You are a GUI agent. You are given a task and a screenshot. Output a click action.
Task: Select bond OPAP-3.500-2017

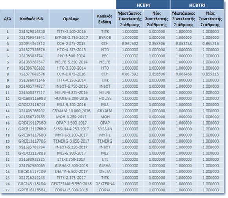coord(71,123)
